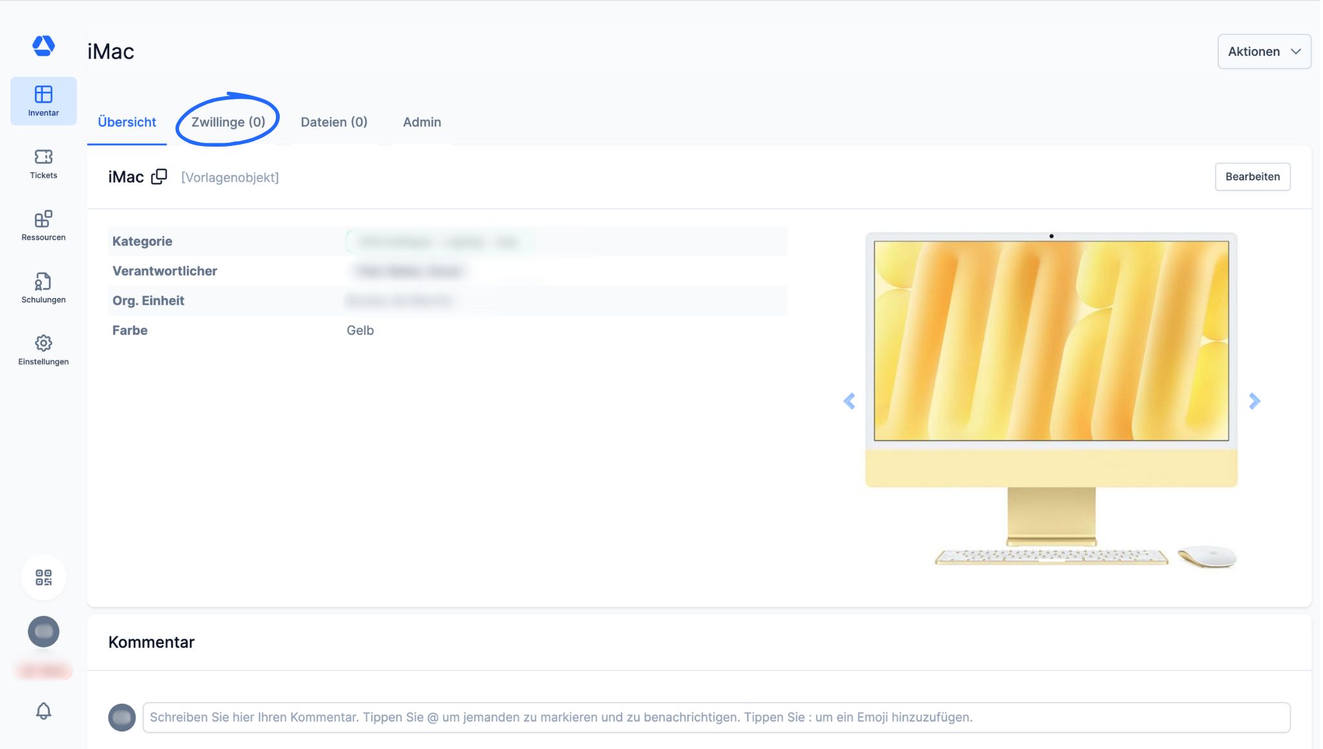Switch to the Zwillinge (0) tab
This screenshot has height=749, width=1323.
228,122
